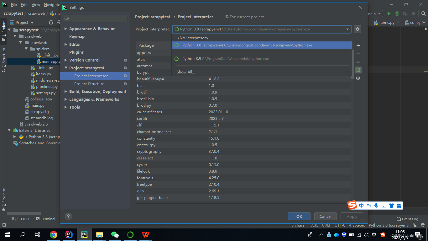The width and height of the screenshot is (428, 241).
Task: Click the Debug bug icon in the toolbar
Action: pyautogui.click(x=397, y=13)
